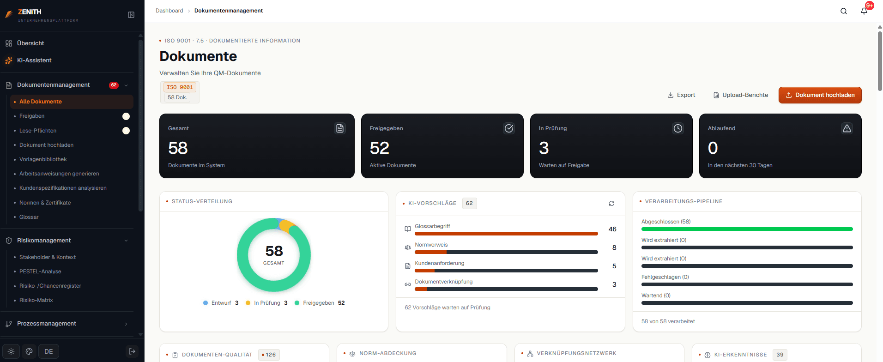Click the Ablaufend warning triangle icon
Image resolution: width=883 pixels, height=362 pixels.
[x=847, y=128]
